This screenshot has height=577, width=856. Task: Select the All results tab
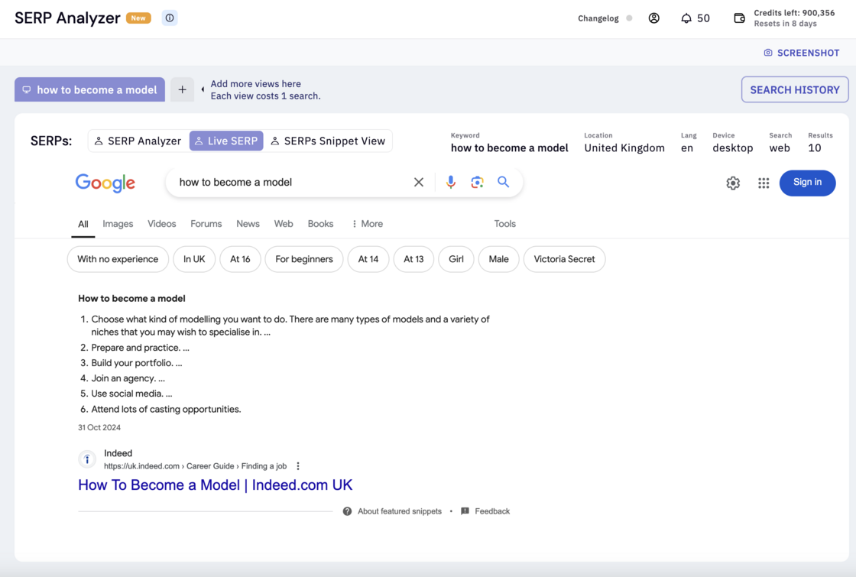pyautogui.click(x=83, y=224)
